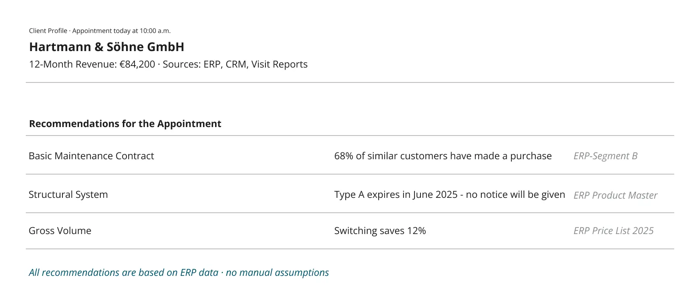Click 'Appointment today at 10:00 a.m.' text
The height and width of the screenshot is (304, 700).
pyautogui.click(x=122, y=31)
